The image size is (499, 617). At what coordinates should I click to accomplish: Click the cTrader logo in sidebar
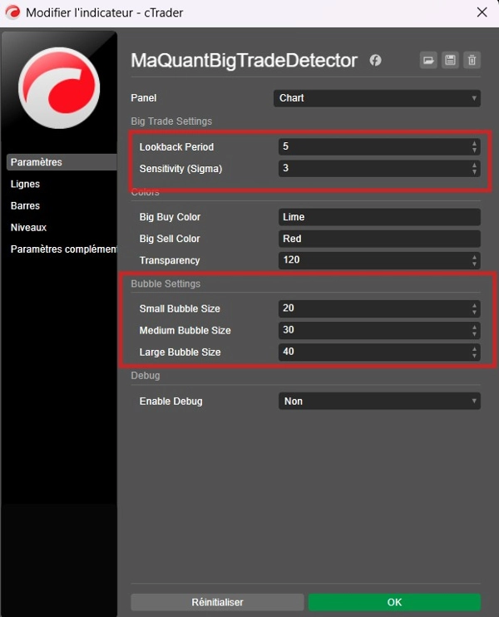point(59,87)
